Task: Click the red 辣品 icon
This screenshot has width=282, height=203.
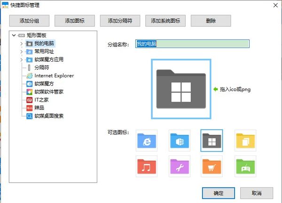Action: 29,108
